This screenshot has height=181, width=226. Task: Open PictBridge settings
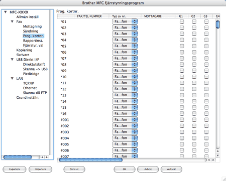[x=31, y=74]
